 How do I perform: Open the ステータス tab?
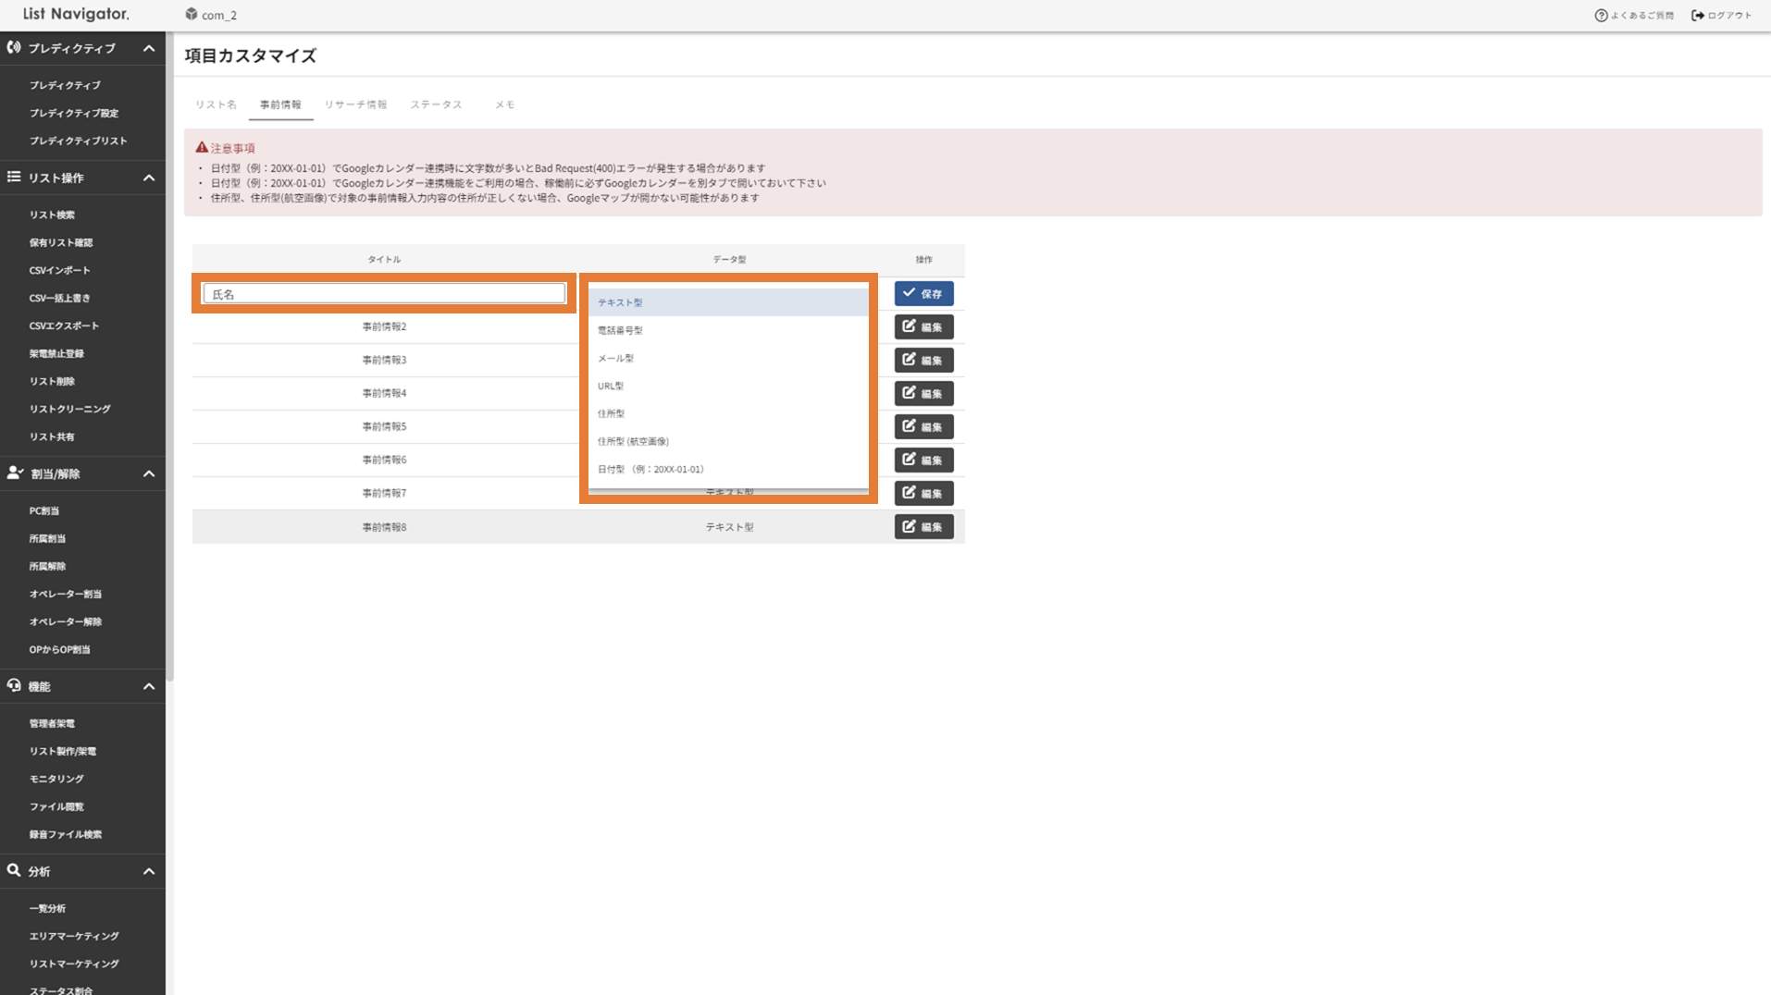tap(436, 104)
